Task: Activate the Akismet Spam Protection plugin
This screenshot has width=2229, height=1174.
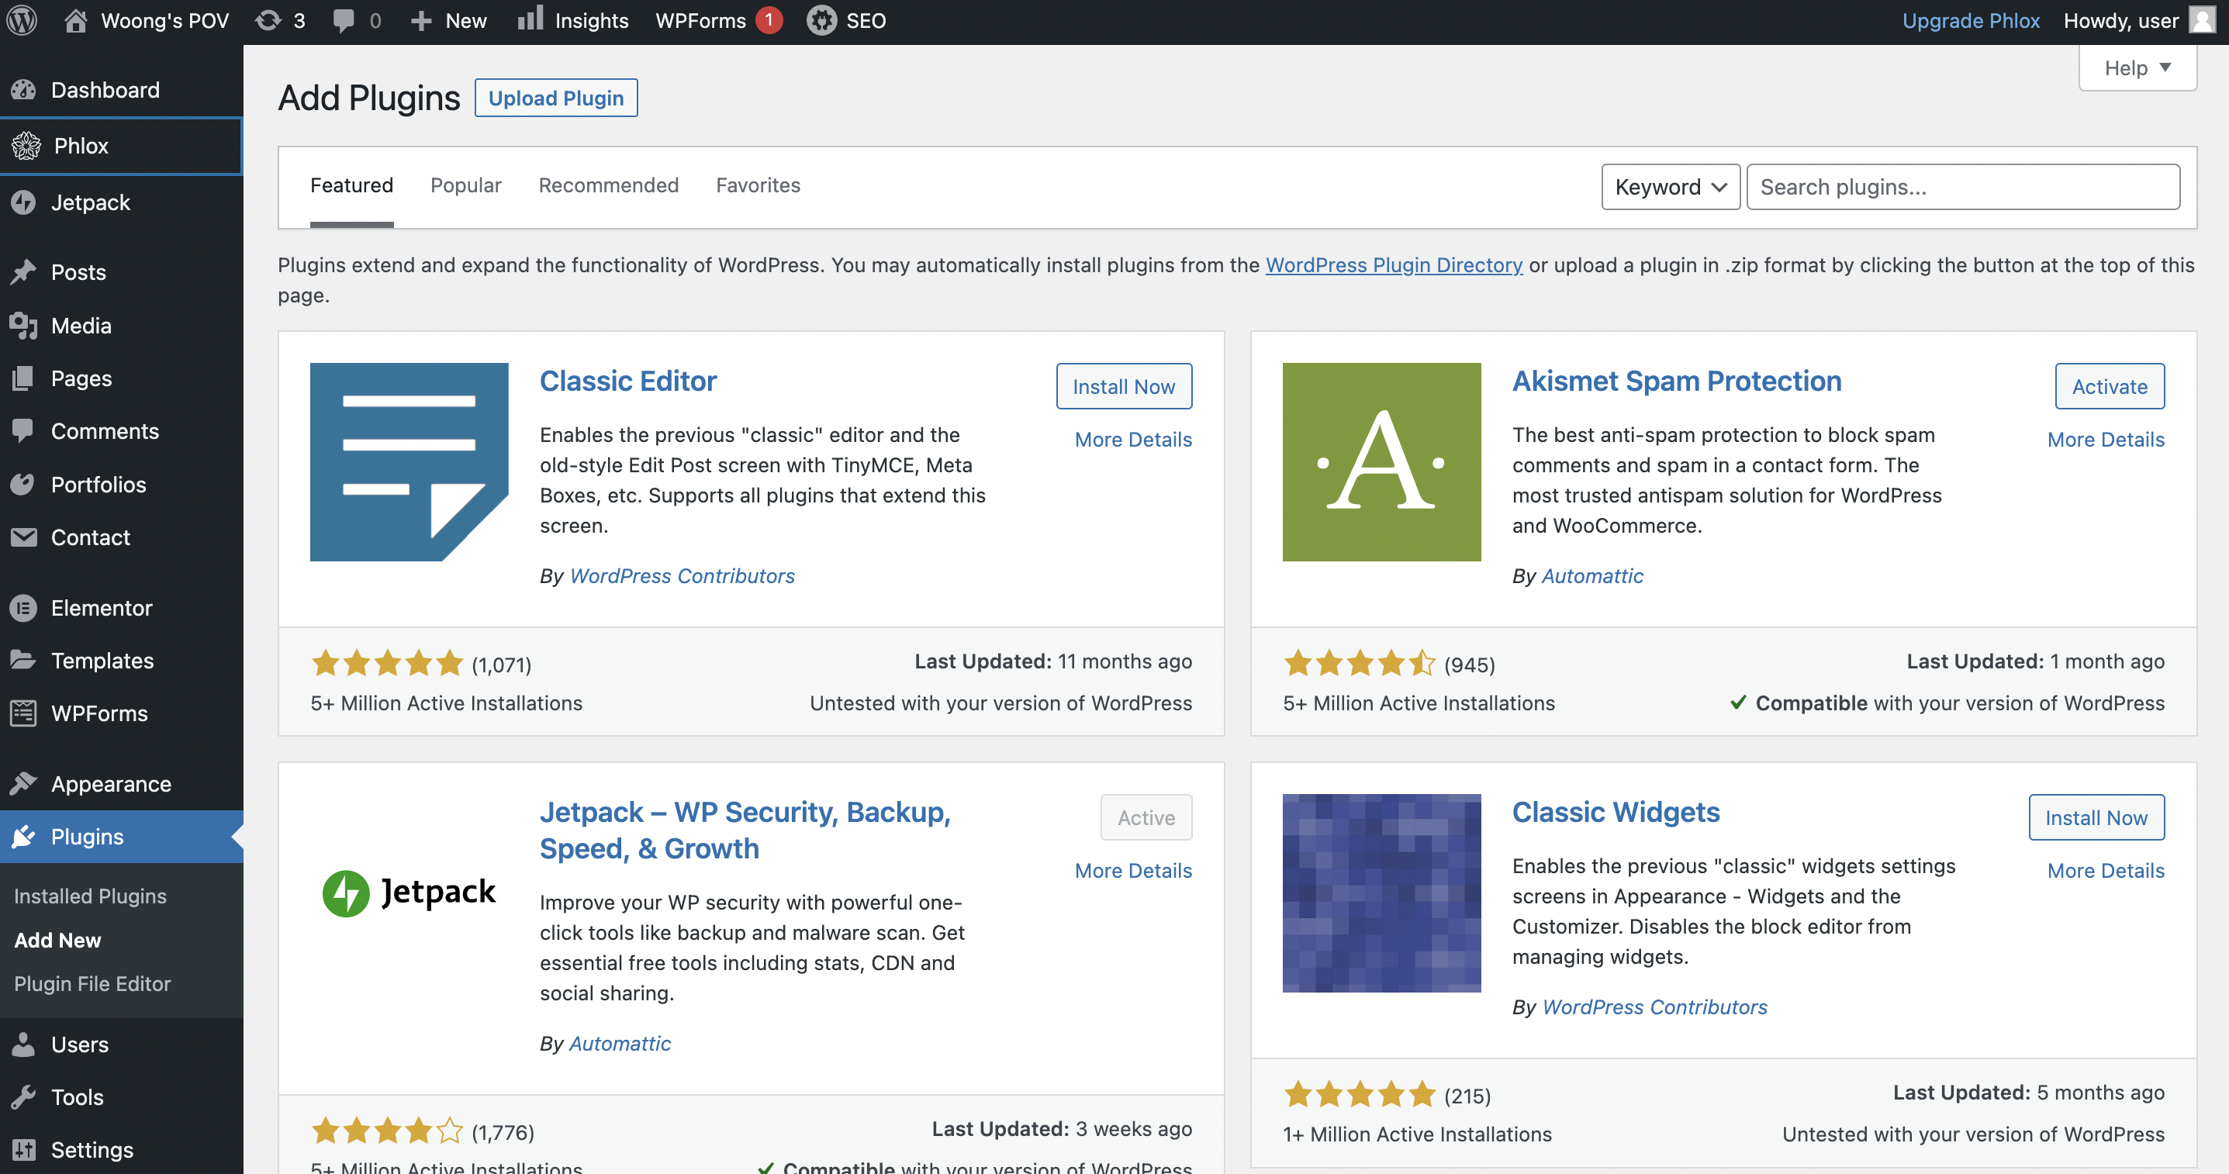Action: pyautogui.click(x=2109, y=386)
